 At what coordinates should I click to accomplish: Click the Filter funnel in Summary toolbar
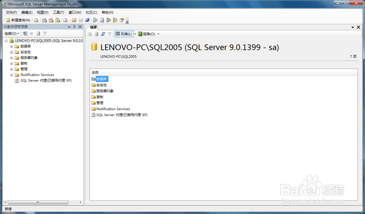click(x=109, y=34)
